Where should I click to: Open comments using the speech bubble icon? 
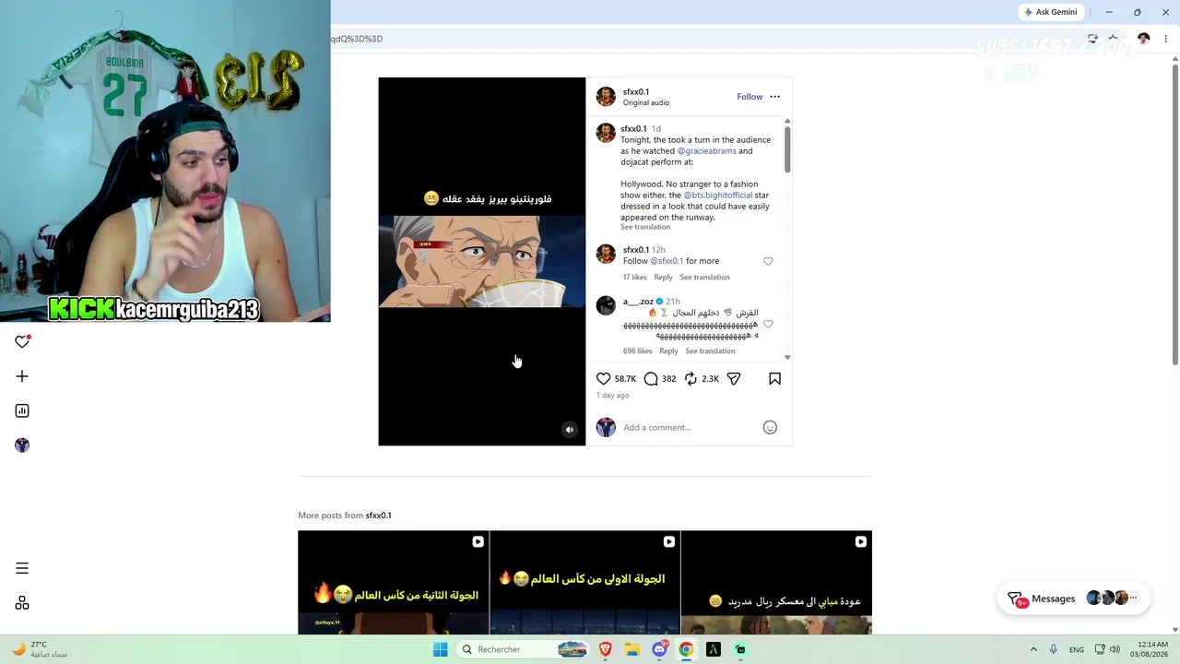651,378
